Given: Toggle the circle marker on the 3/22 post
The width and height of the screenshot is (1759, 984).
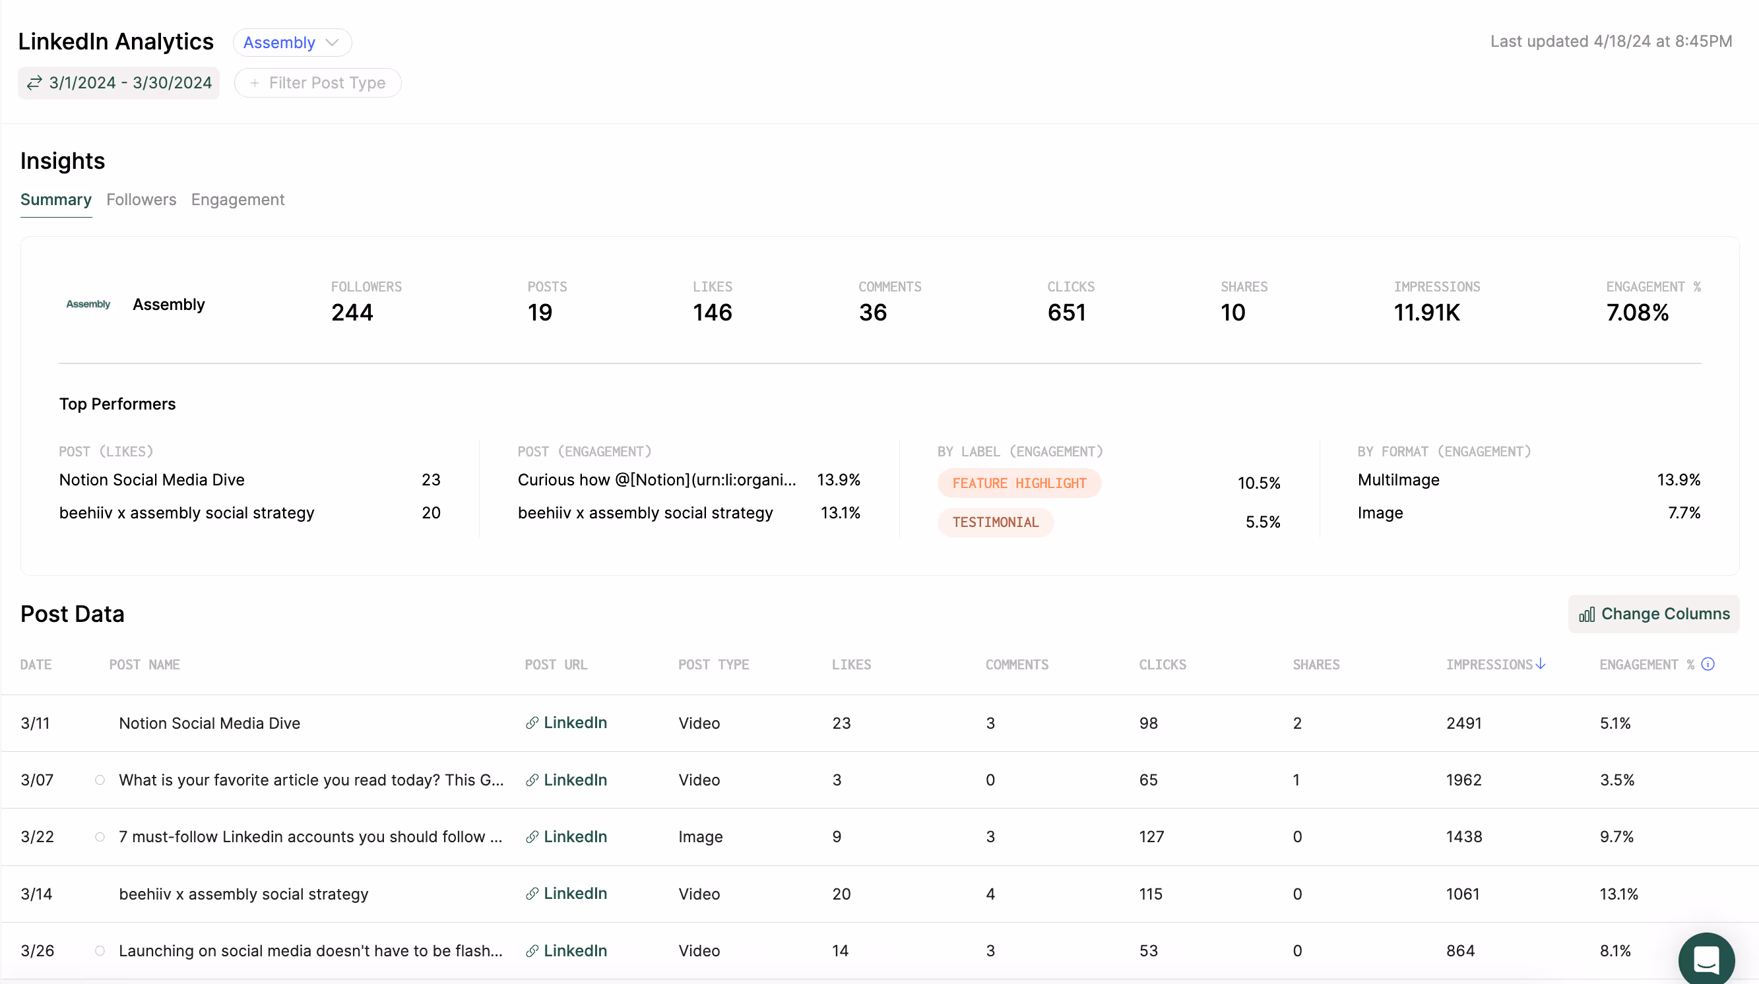Looking at the screenshot, I should click(x=100, y=838).
